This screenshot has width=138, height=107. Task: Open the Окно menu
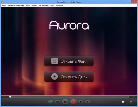52,5
